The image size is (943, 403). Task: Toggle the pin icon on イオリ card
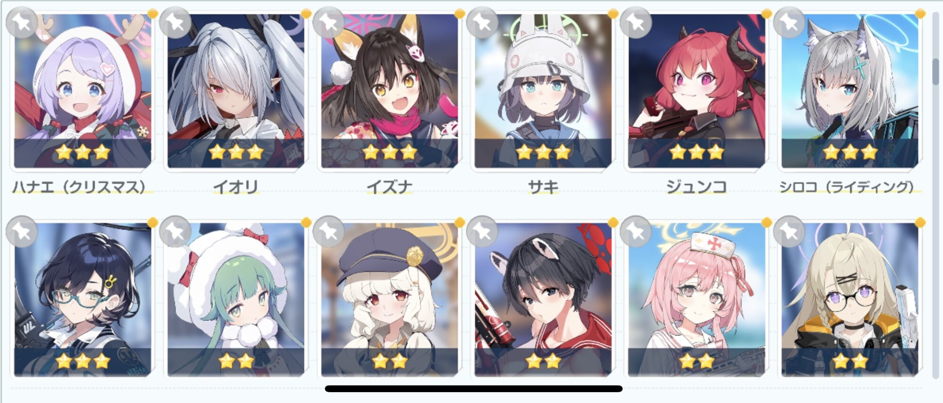[x=175, y=22]
